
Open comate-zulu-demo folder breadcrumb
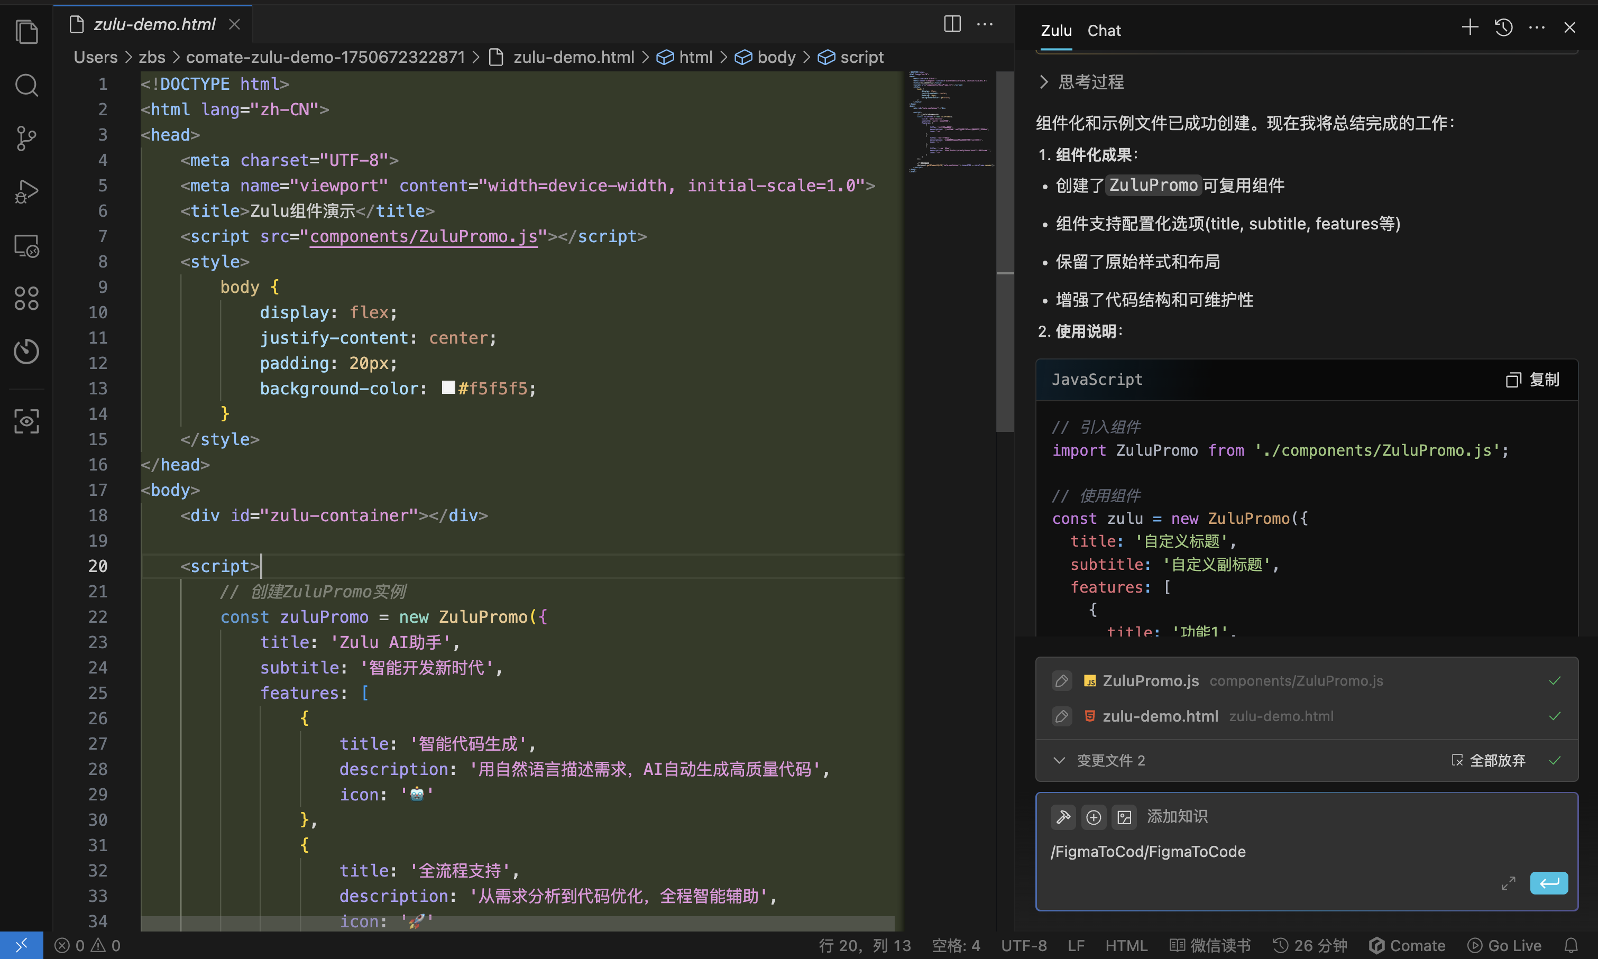point(325,57)
